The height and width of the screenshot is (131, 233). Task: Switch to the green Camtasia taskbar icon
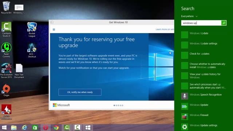tap(67, 128)
